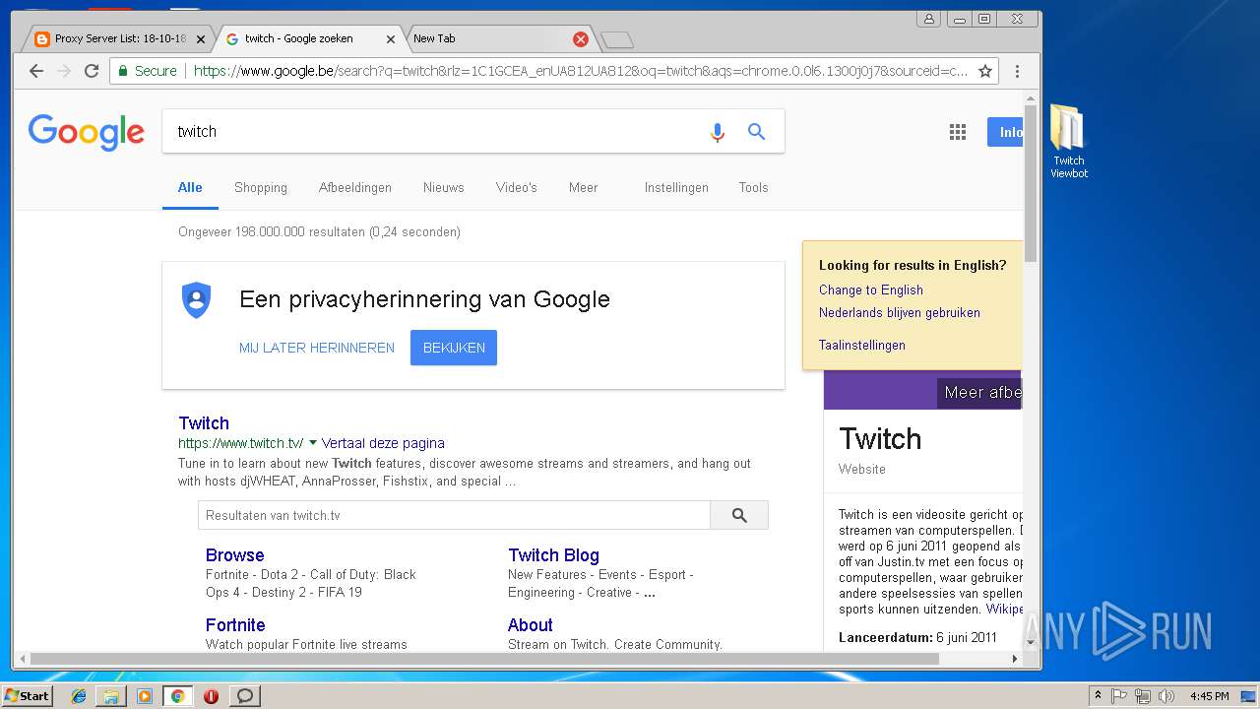Click the taskbar clock showing 4:45 PM
1260x709 pixels.
[1210, 696]
